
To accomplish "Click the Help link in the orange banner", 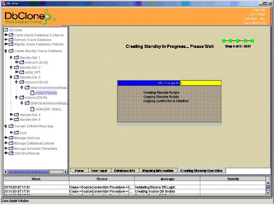I will pos(257,14).
